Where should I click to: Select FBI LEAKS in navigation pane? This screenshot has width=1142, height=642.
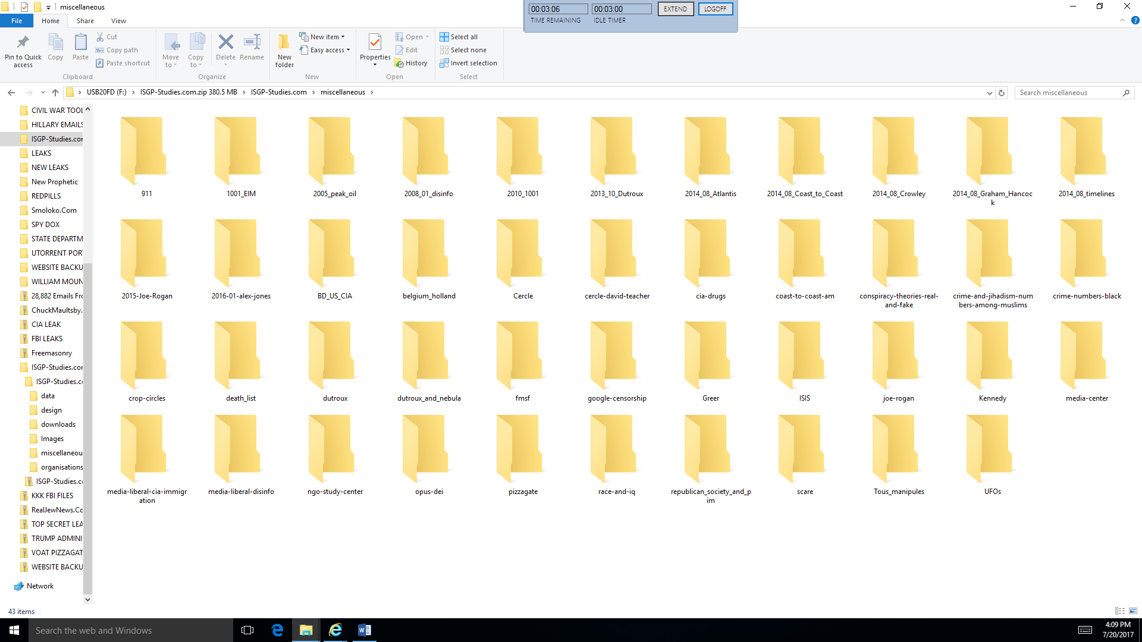(46, 339)
